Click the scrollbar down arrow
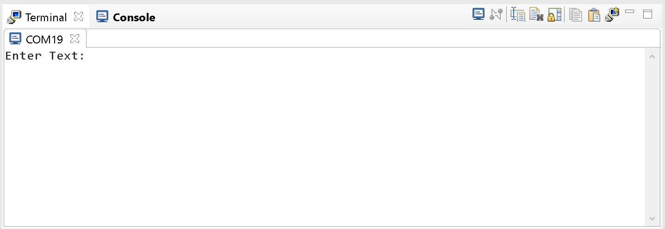The width and height of the screenshot is (665, 229). (652, 218)
